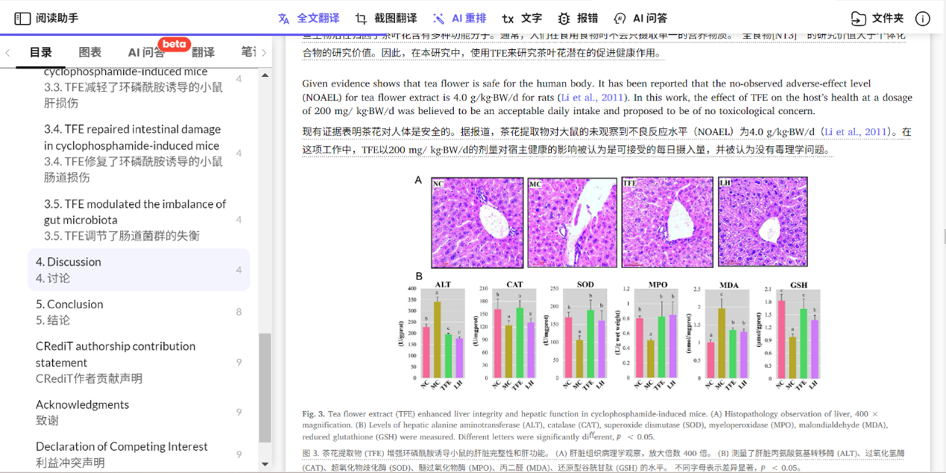Click the panel A label of figure
The height and width of the screenshot is (473, 946).
(418, 180)
